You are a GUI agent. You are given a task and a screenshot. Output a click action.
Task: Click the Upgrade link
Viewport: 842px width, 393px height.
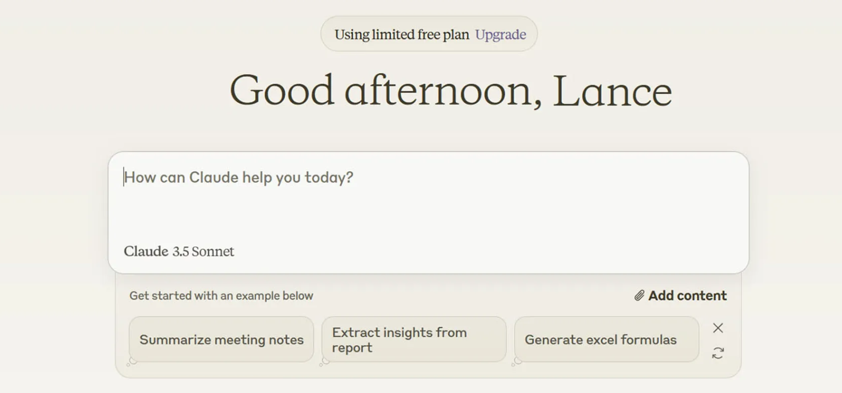tap(500, 34)
